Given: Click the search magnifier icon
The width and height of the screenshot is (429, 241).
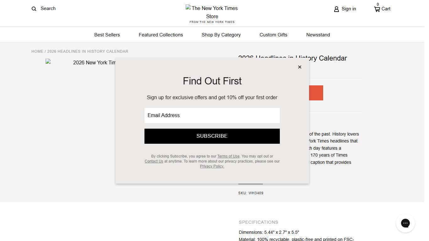Looking at the screenshot, I should tap(34, 8).
